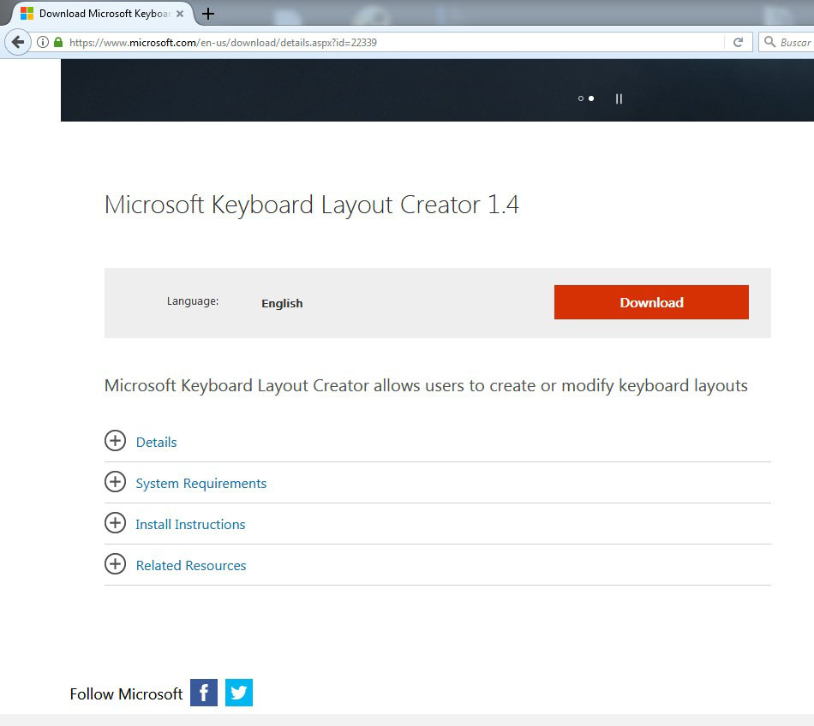This screenshot has width=814, height=726.
Task: Open Microsoft's Twitter page icon
Action: [x=239, y=693]
